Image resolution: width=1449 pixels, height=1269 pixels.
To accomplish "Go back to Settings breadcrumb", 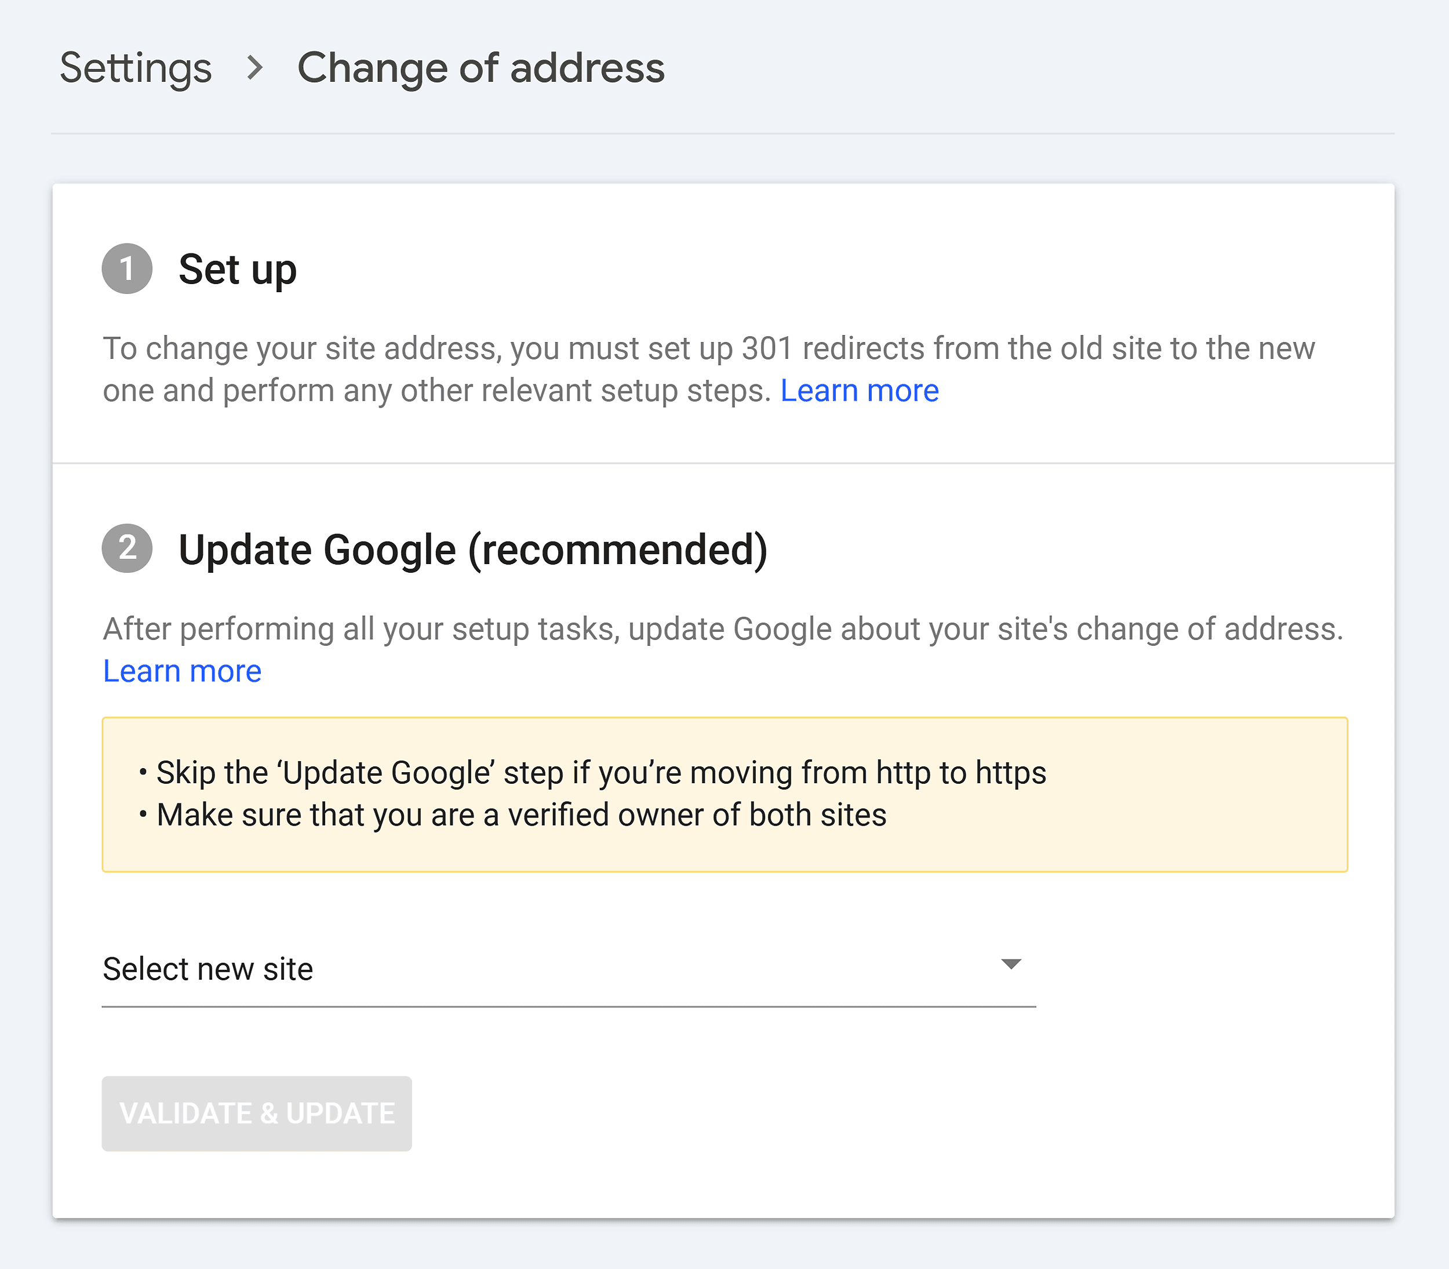I will click(136, 68).
